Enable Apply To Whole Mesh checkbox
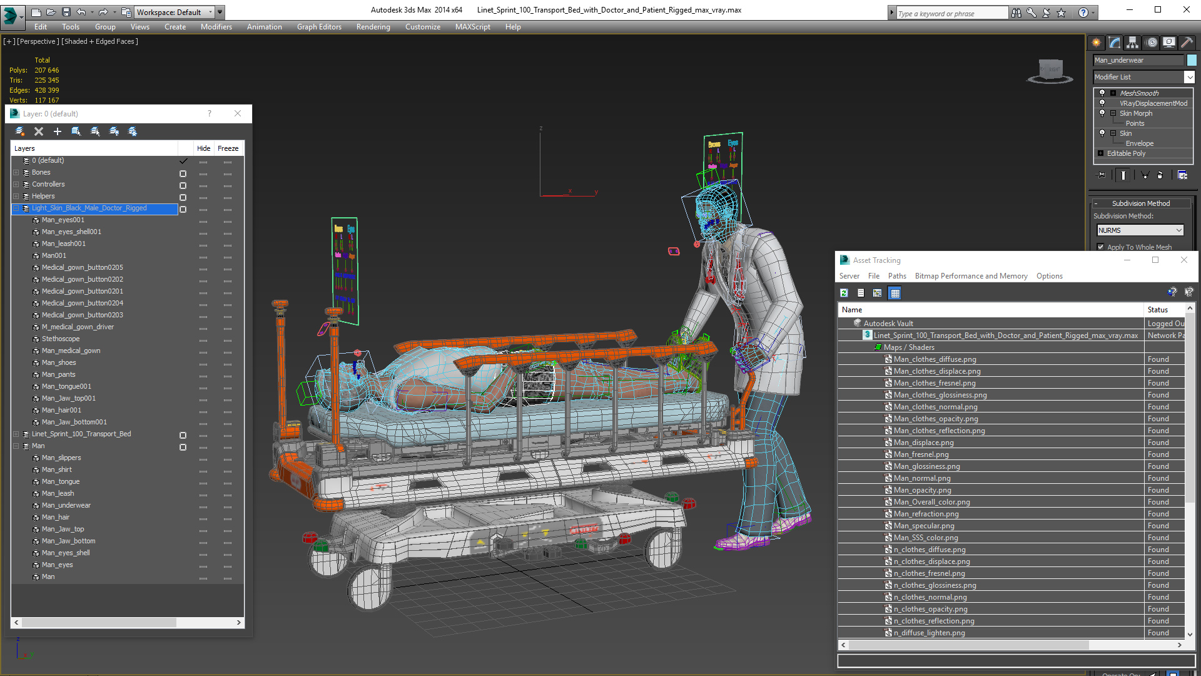Image resolution: width=1201 pixels, height=676 pixels. pyautogui.click(x=1100, y=247)
